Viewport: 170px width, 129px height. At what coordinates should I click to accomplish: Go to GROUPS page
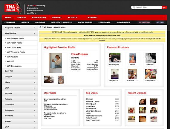click(25, 22)
